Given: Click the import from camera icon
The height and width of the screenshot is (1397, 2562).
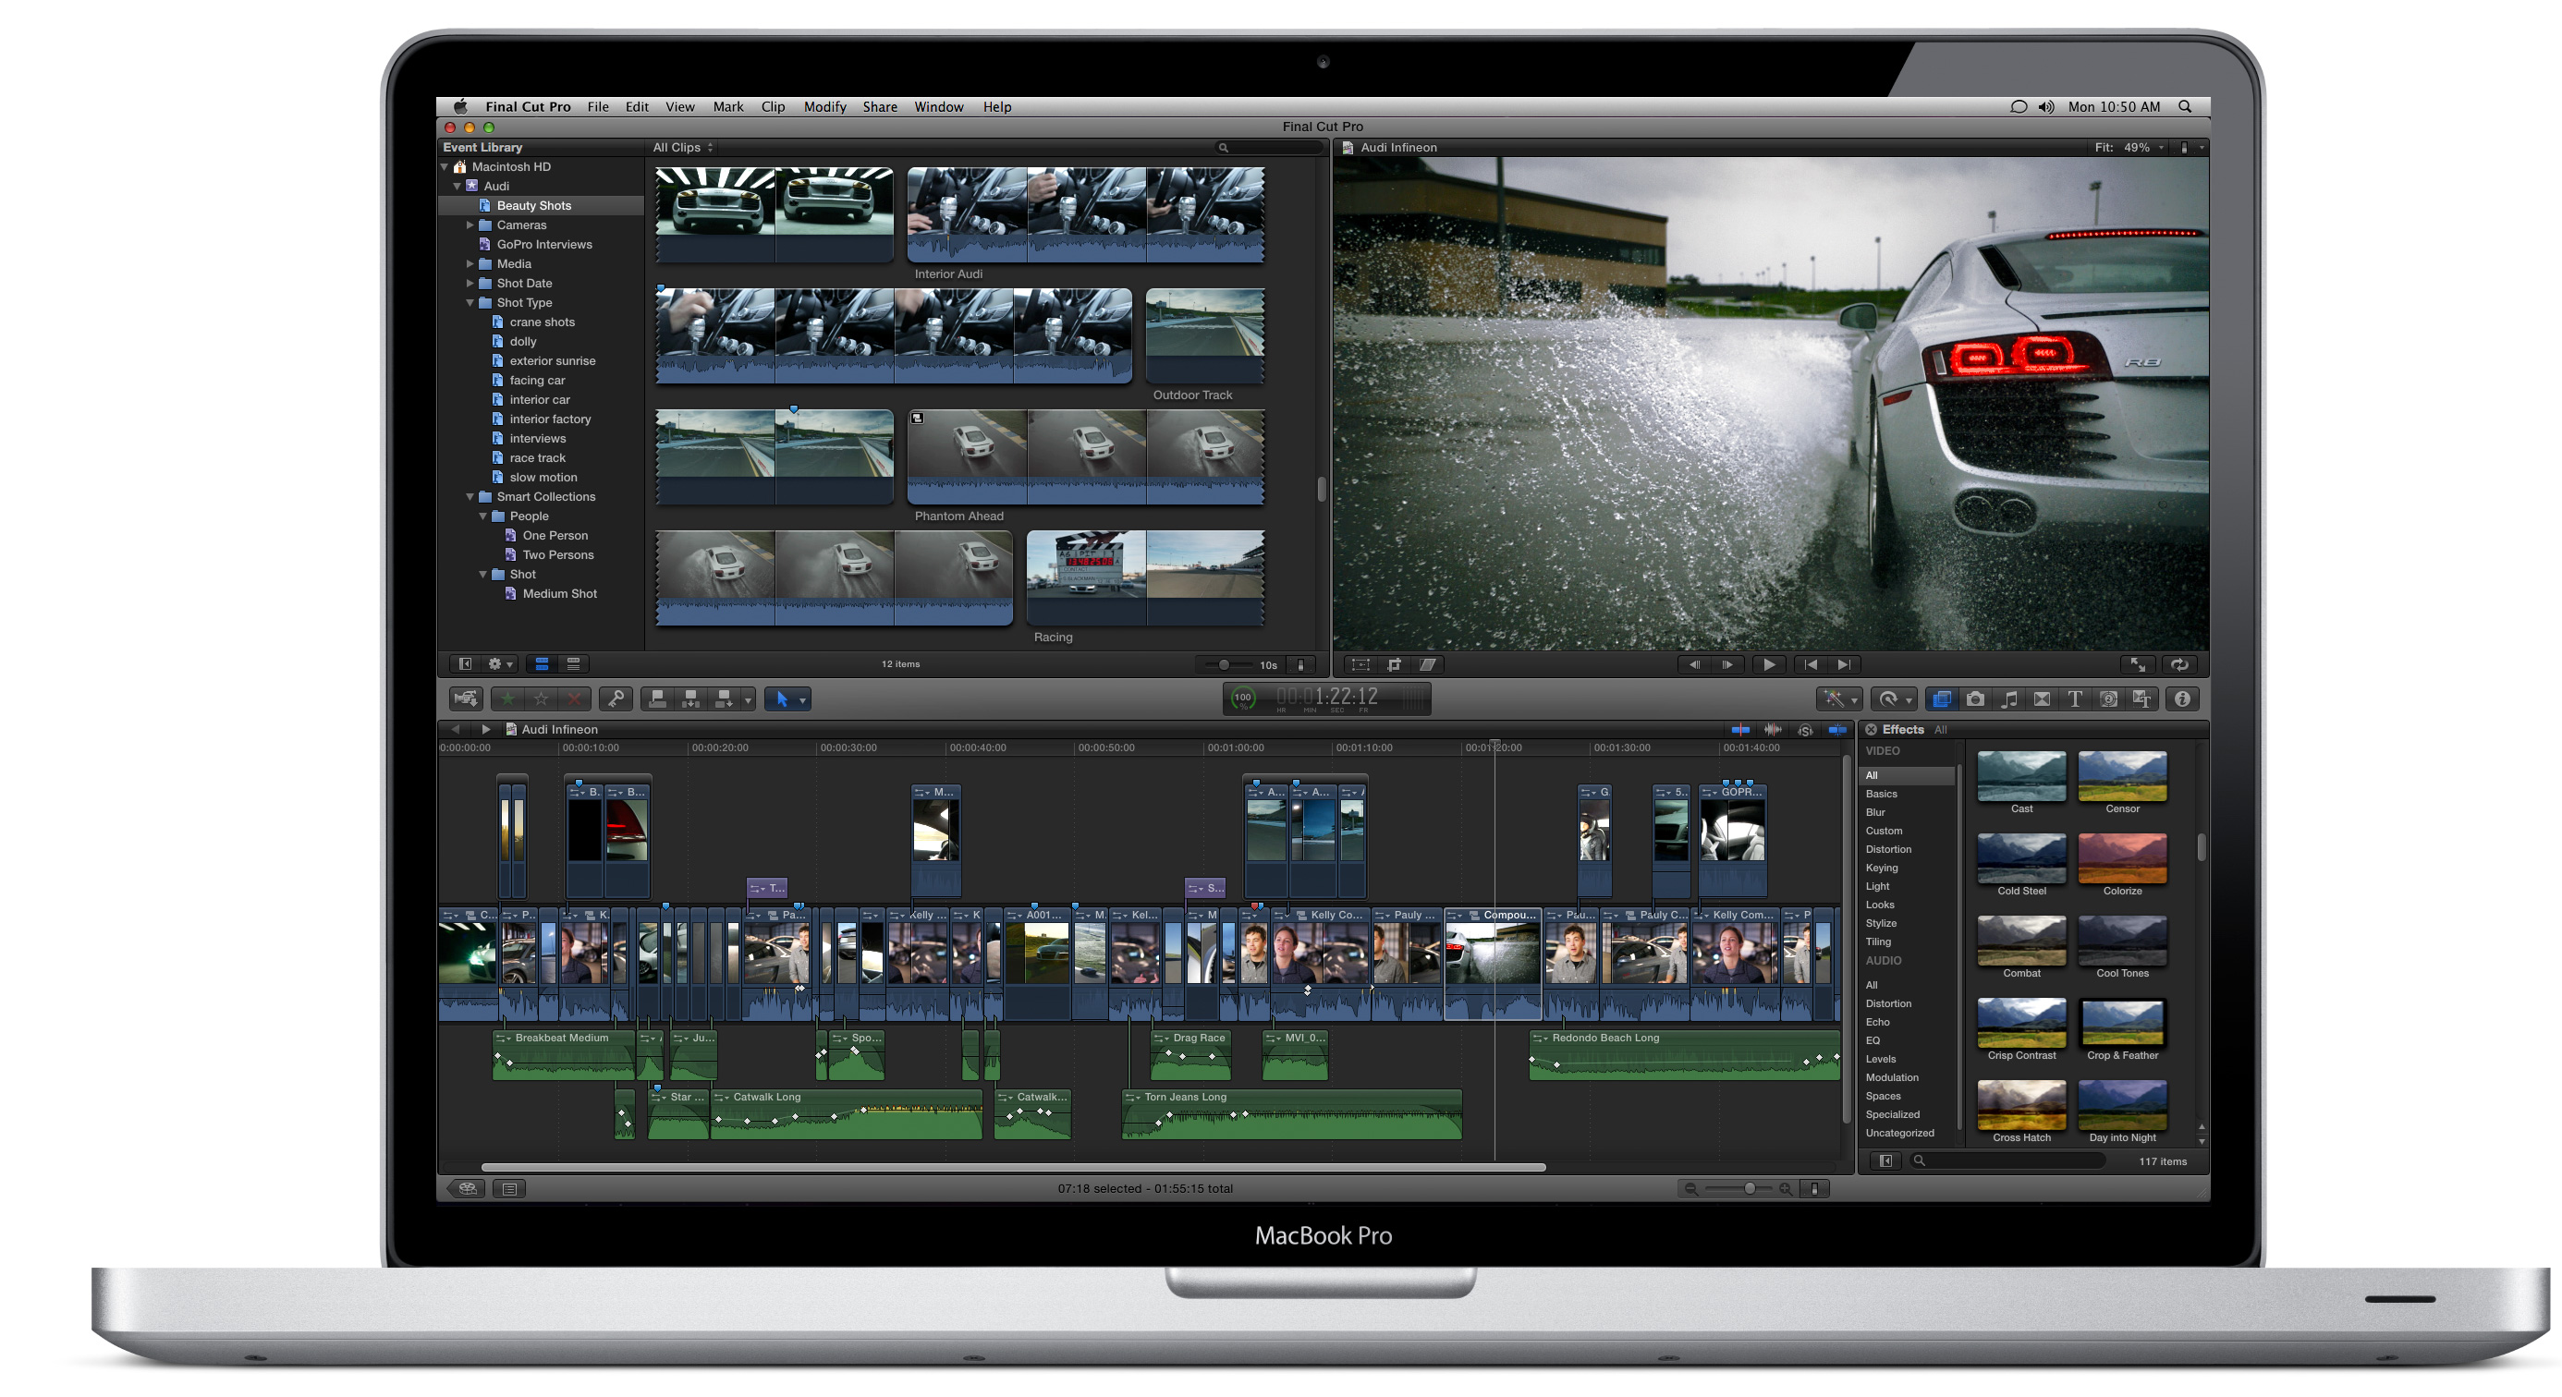Looking at the screenshot, I should point(466,699).
